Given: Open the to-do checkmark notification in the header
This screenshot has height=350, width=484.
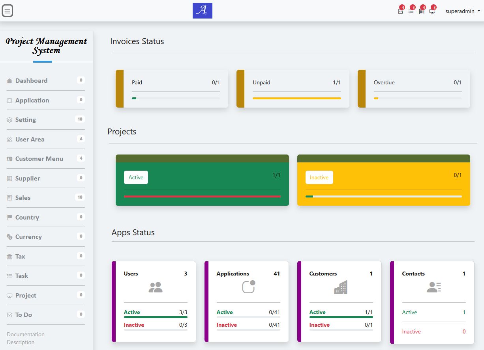Looking at the screenshot, I should (x=401, y=11).
